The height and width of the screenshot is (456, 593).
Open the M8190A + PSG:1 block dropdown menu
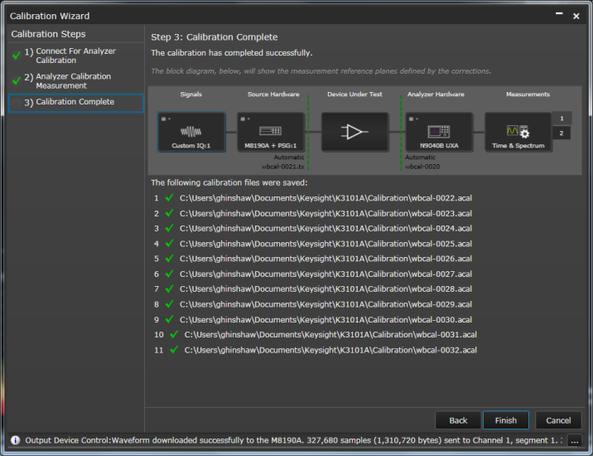tap(244, 119)
